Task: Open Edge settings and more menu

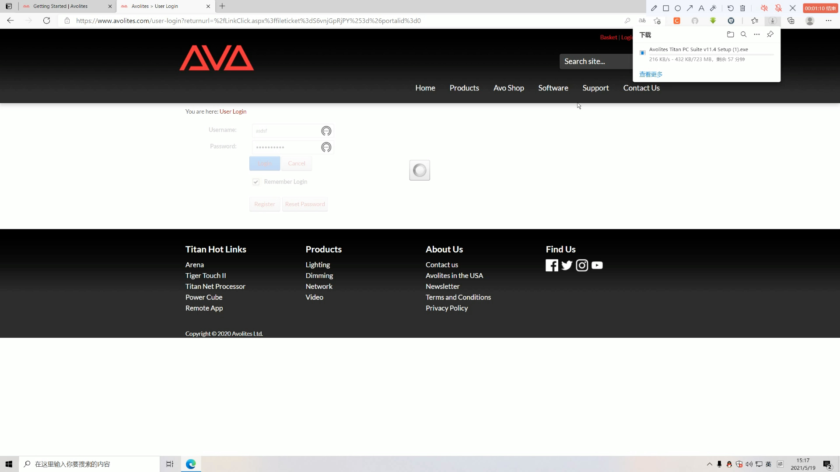Action: point(829,21)
